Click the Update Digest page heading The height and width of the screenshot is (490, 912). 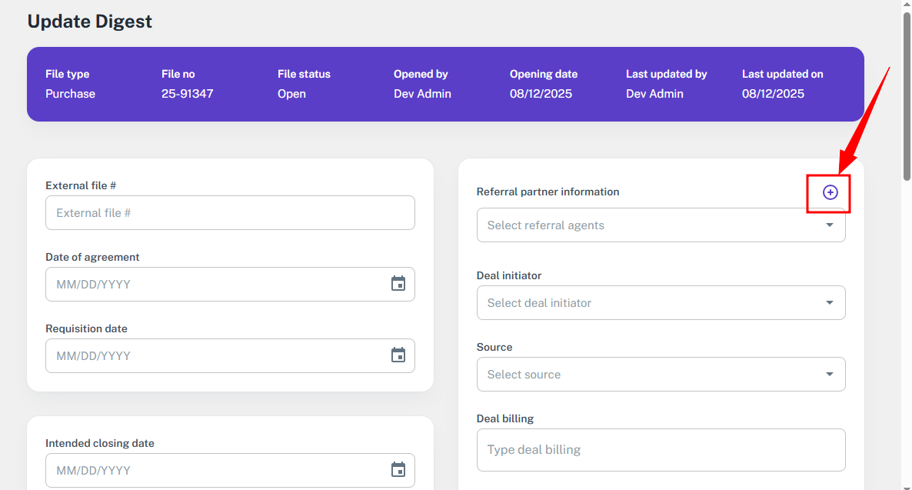(90, 22)
